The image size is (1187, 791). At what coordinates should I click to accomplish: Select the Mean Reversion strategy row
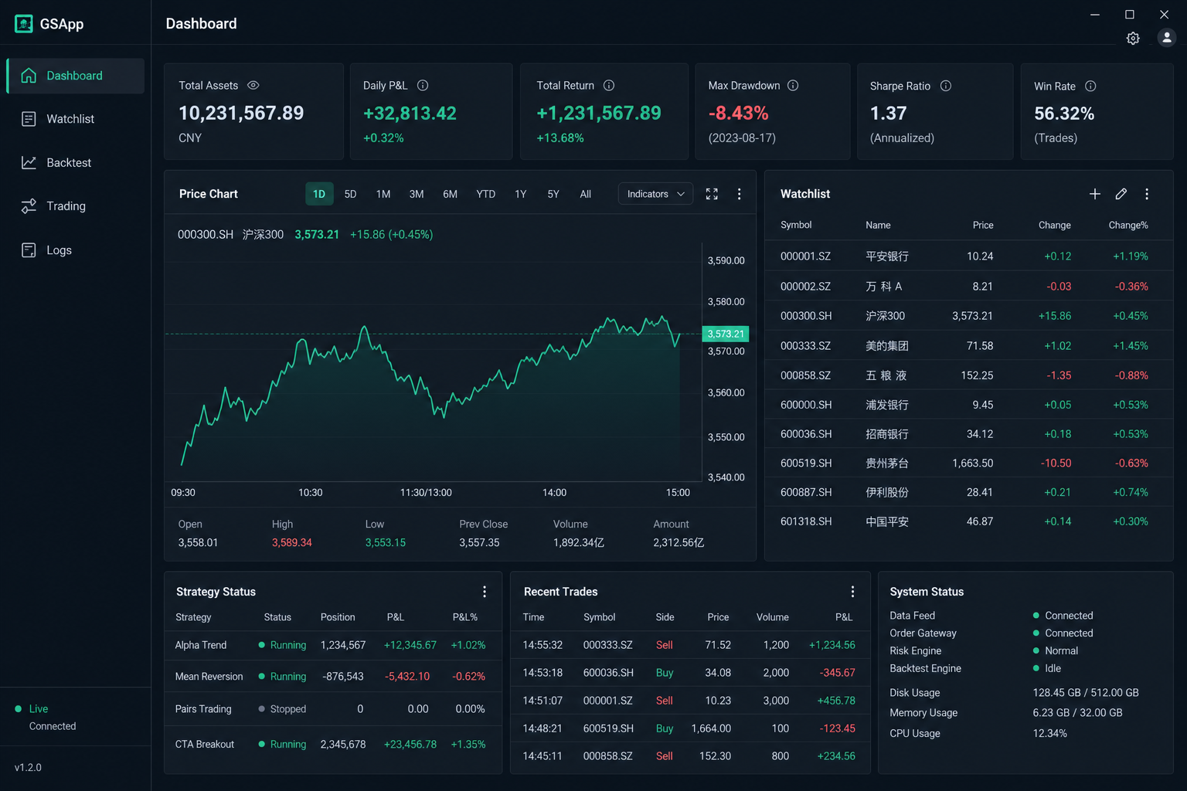click(x=333, y=677)
